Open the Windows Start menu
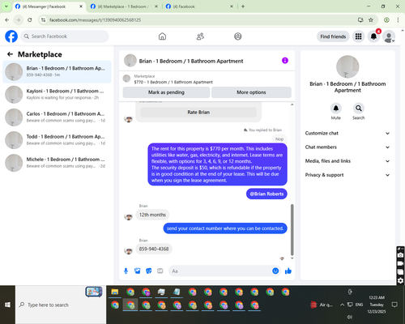 7,305
